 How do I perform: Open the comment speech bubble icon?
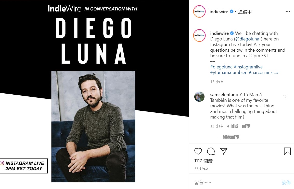211,151
